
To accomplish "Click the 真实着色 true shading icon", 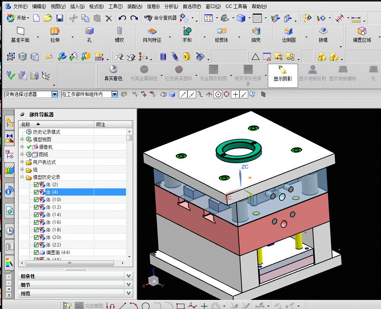I will [x=113, y=70].
